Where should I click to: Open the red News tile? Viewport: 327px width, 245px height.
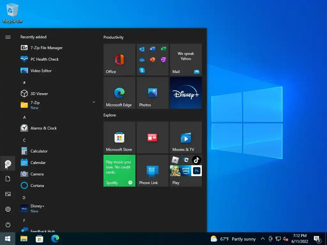coord(152,137)
